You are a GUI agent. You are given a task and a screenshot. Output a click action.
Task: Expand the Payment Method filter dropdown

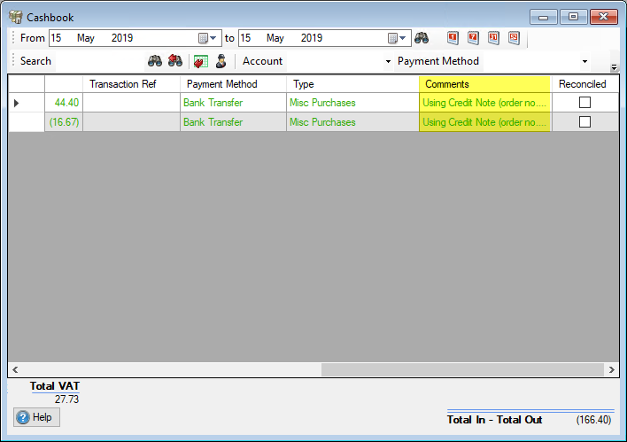point(584,62)
